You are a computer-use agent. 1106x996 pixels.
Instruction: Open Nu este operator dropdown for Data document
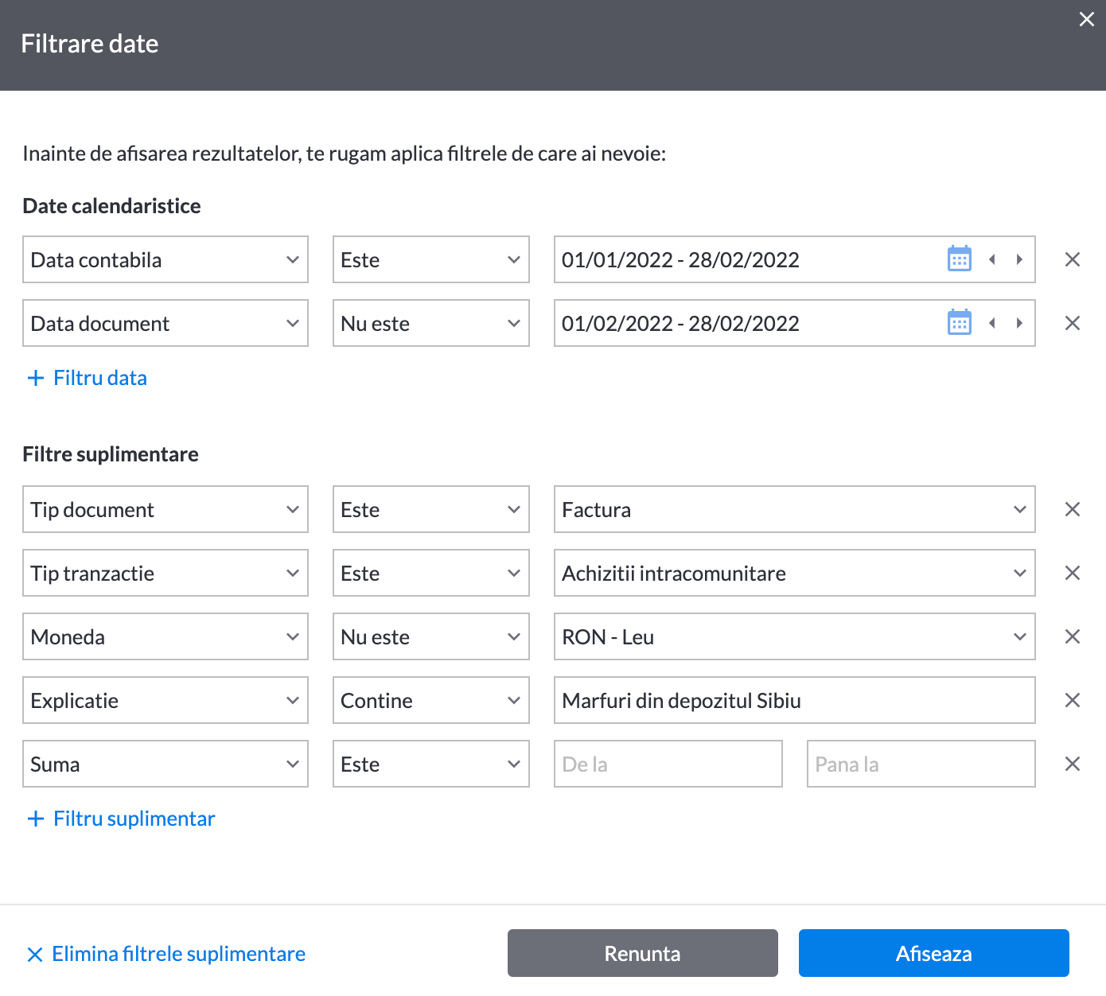(431, 323)
